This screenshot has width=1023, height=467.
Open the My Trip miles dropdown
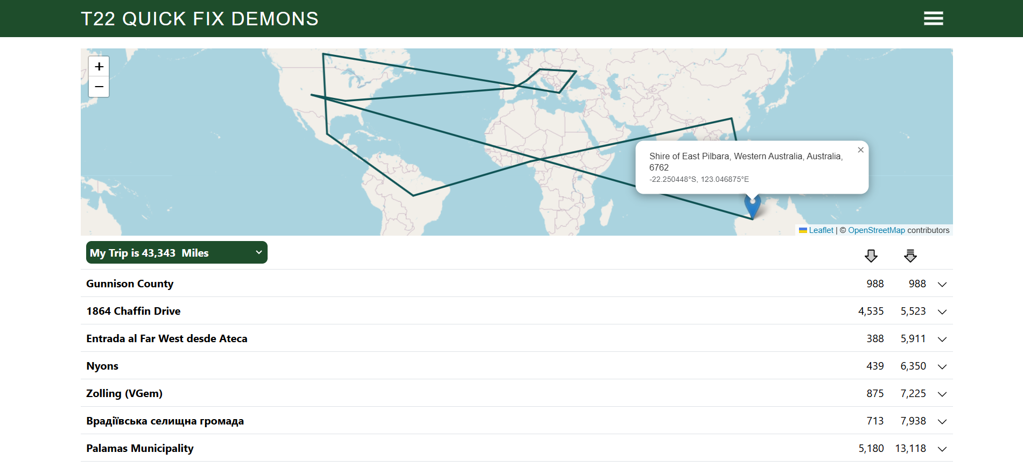click(x=177, y=253)
